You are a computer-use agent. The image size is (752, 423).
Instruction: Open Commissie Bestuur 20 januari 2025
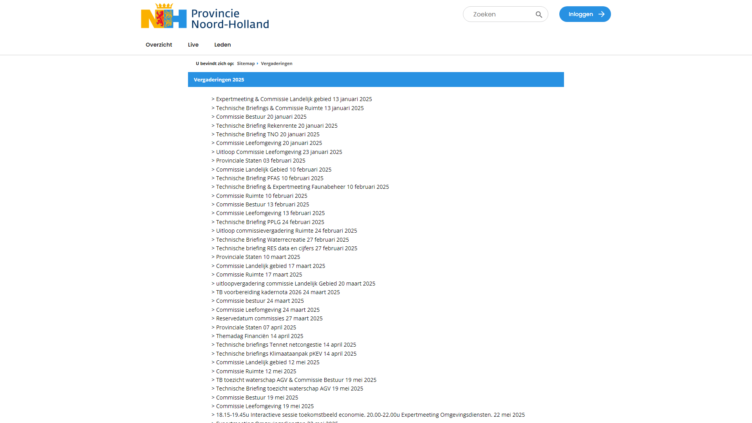click(261, 117)
